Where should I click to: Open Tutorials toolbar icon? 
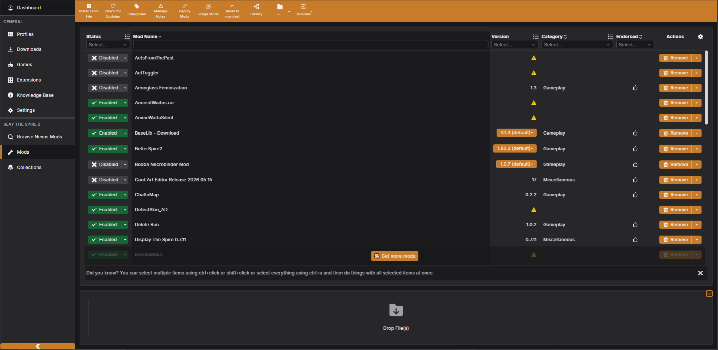[303, 10]
